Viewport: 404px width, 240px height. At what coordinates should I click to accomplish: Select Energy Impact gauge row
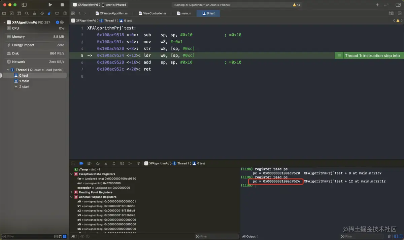point(35,45)
